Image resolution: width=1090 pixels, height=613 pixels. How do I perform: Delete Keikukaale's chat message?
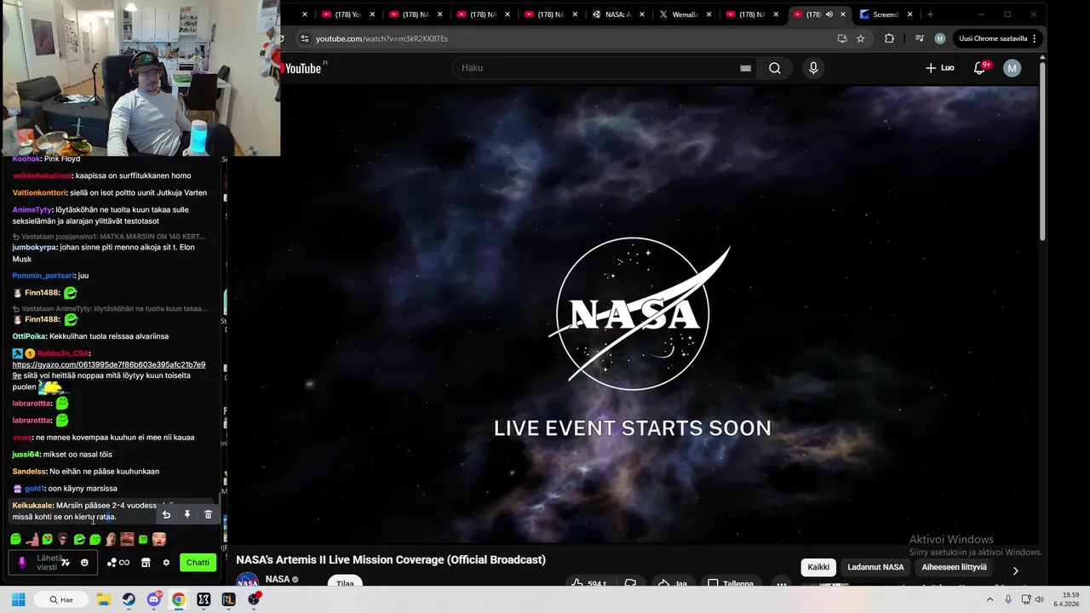point(208,514)
